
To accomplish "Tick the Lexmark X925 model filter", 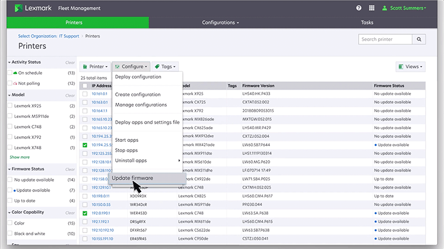I will (x=11, y=106).
